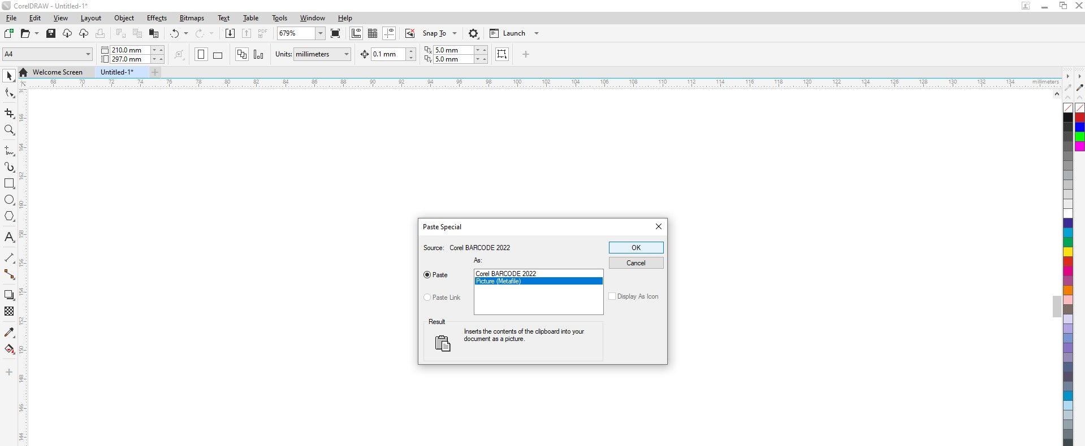1085x446 pixels.
Task: Switch to the Welcome Screen tab
Action: coord(57,72)
